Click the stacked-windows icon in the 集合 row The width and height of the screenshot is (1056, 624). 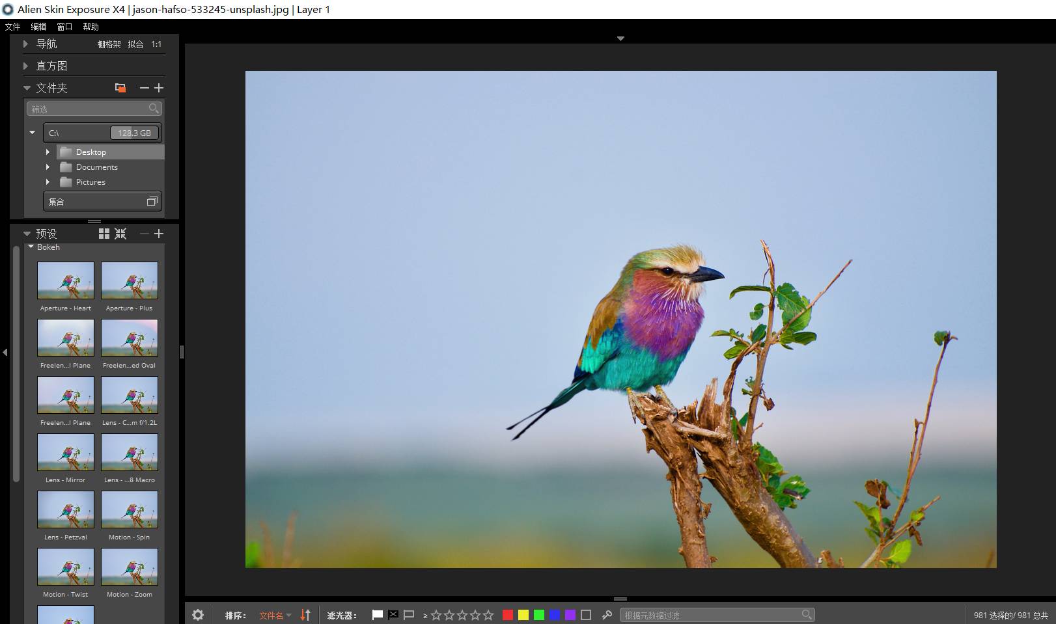(152, 202)
